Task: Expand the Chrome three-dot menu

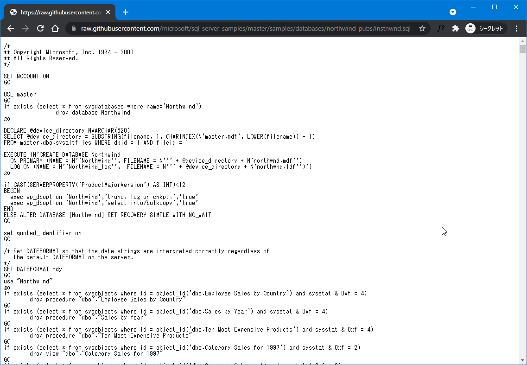Action: [x=517, y=28]
